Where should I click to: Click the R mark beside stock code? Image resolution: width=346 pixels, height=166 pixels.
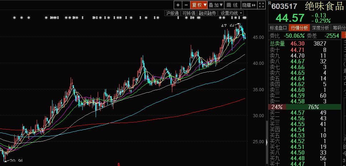coord(270,4)
